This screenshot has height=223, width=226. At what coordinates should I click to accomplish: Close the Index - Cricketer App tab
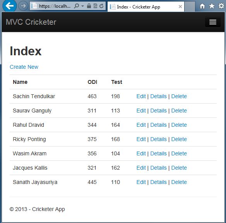[180, 7]
